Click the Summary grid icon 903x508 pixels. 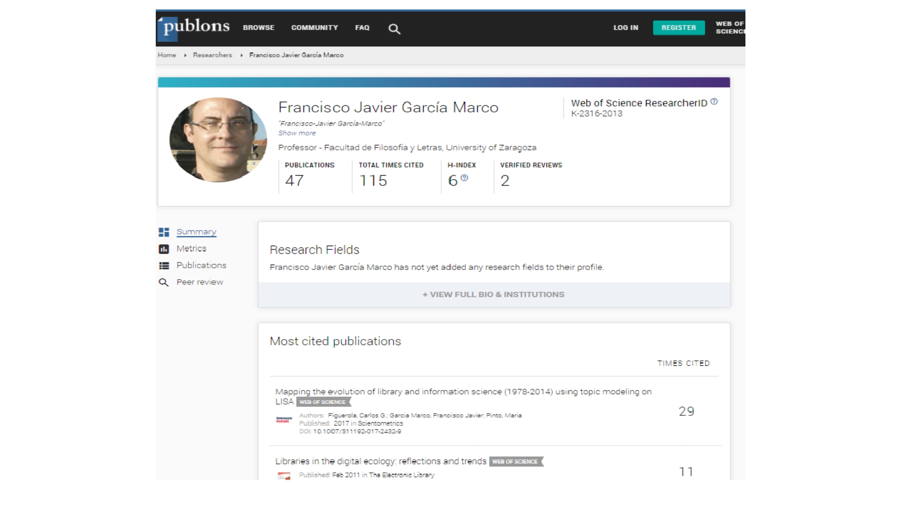click(164, 232)
